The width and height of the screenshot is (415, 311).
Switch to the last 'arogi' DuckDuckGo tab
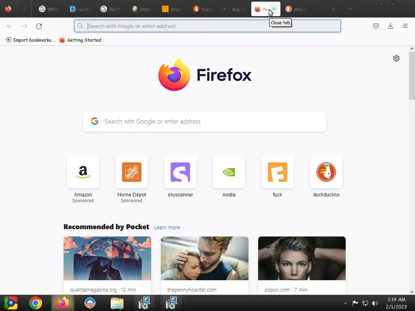tap(296, 9)
